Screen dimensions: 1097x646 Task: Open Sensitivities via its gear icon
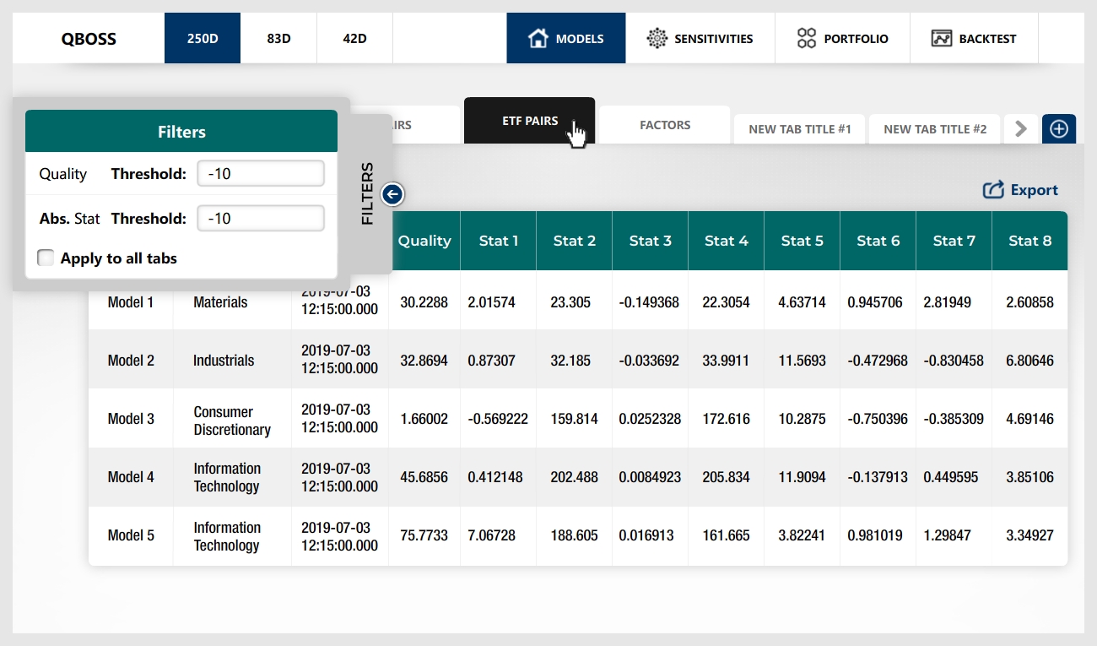(657, 38)
